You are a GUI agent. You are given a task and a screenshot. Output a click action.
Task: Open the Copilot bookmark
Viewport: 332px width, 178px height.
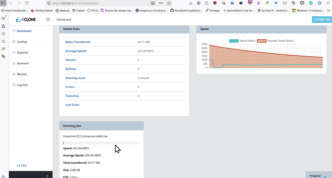point(78,11)
